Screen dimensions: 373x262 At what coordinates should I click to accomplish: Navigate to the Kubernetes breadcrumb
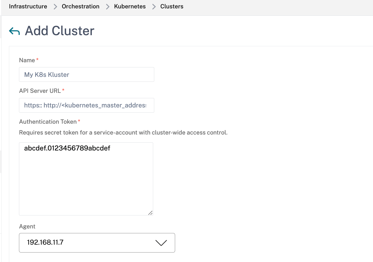(x=130, y=6)
